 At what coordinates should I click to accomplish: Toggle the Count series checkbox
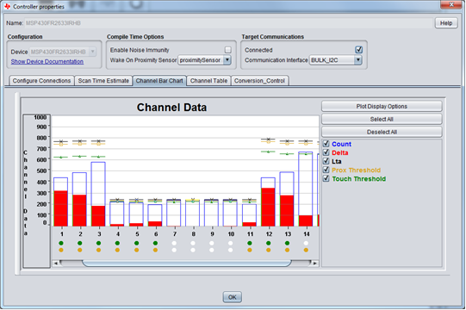point(326,144)
